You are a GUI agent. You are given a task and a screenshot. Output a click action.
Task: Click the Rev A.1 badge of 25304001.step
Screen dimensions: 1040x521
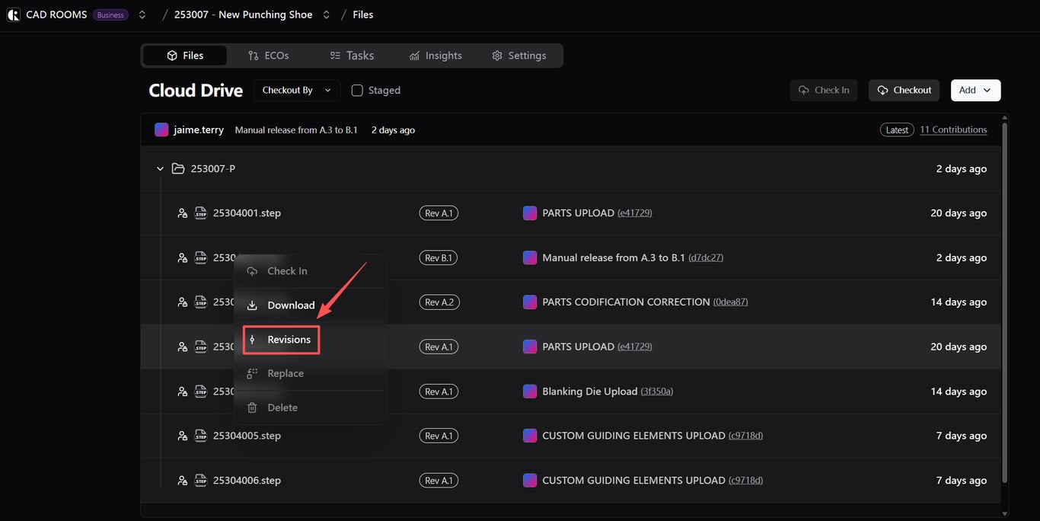tap(439, 213)
